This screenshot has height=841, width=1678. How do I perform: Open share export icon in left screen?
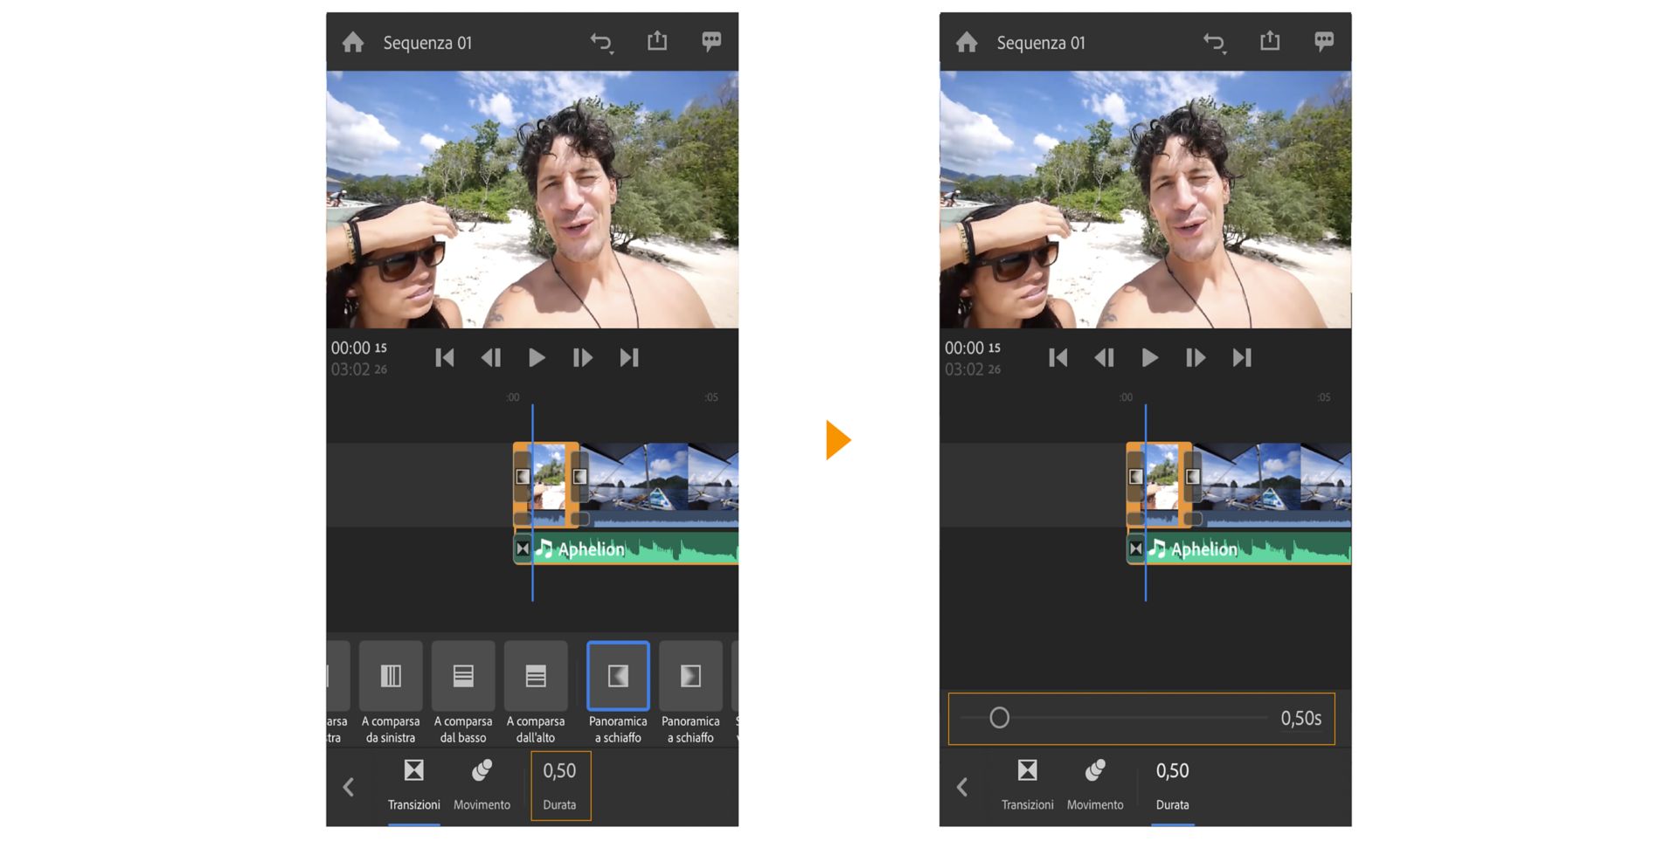coord(657,41)
